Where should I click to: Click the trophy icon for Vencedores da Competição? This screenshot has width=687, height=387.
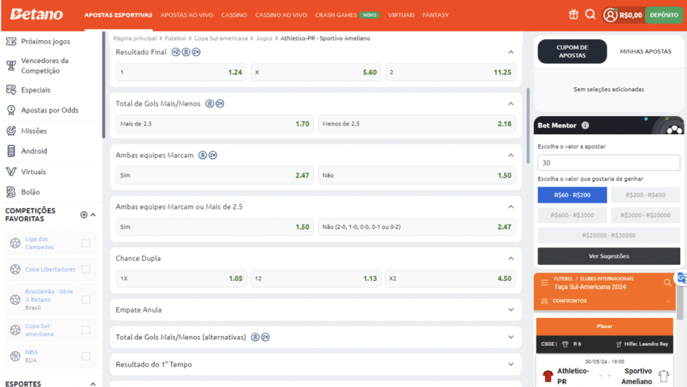coord(11,66)
